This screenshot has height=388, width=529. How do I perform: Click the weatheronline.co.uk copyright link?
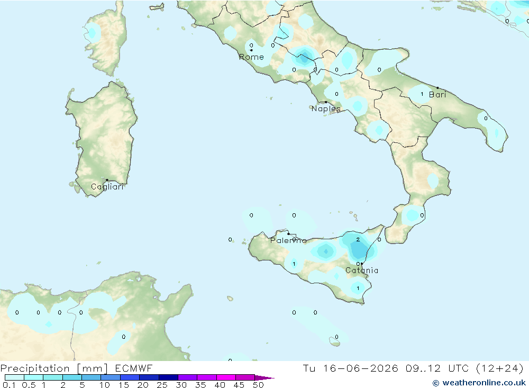click(479, 383)
